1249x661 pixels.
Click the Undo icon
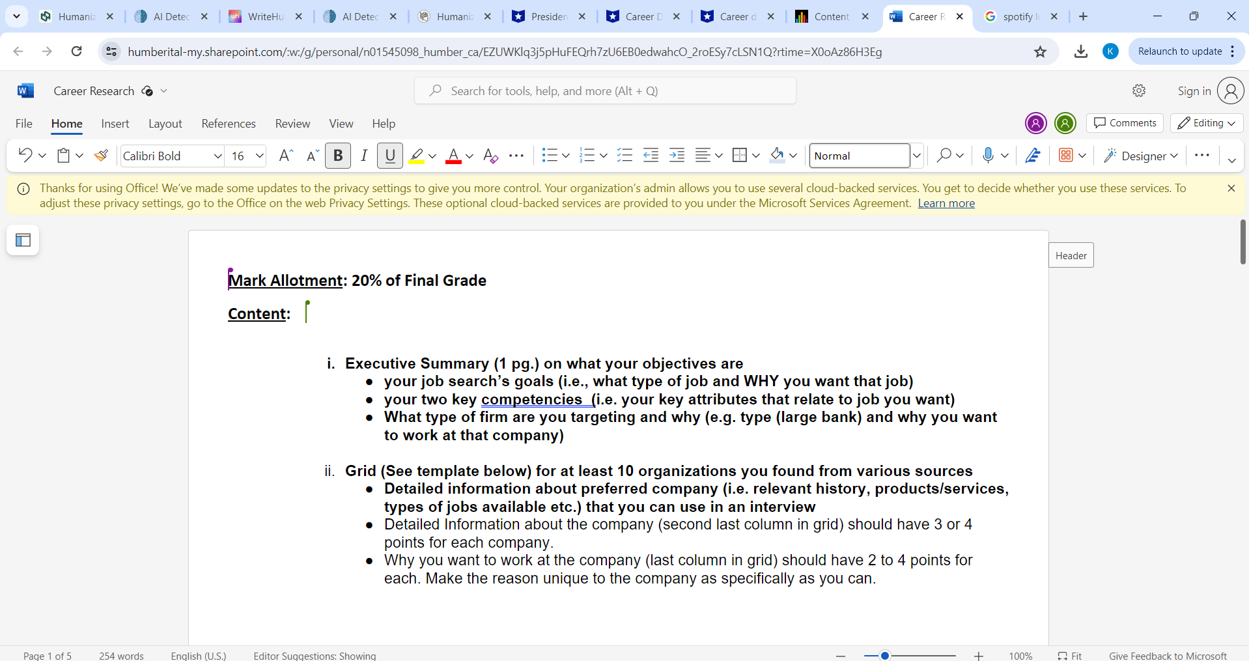pyautogui.click(x=25, y=156)
